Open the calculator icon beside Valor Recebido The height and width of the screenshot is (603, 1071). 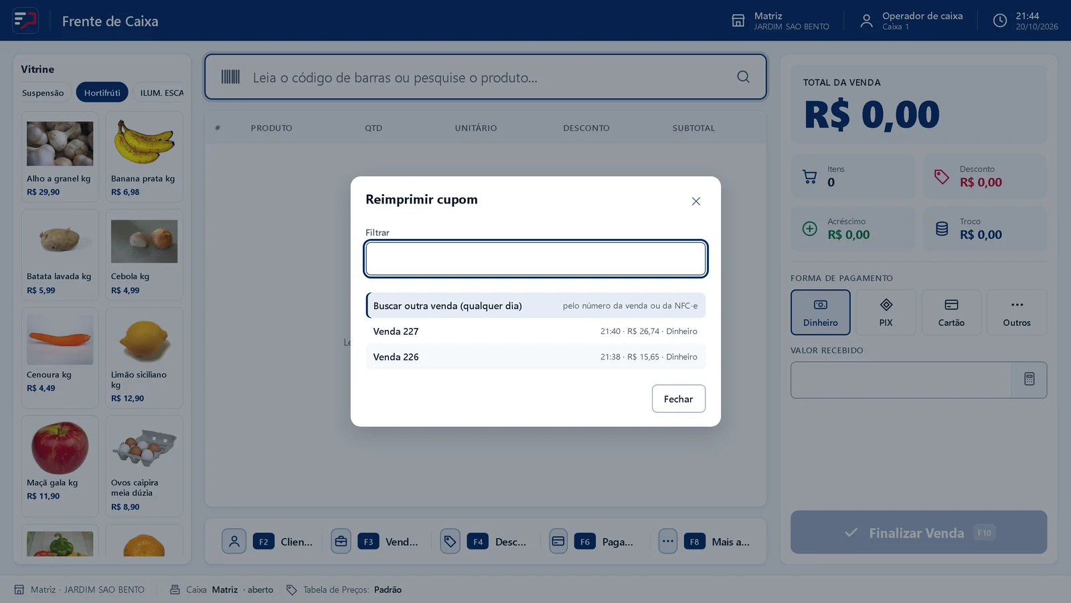click(1029, 379)
